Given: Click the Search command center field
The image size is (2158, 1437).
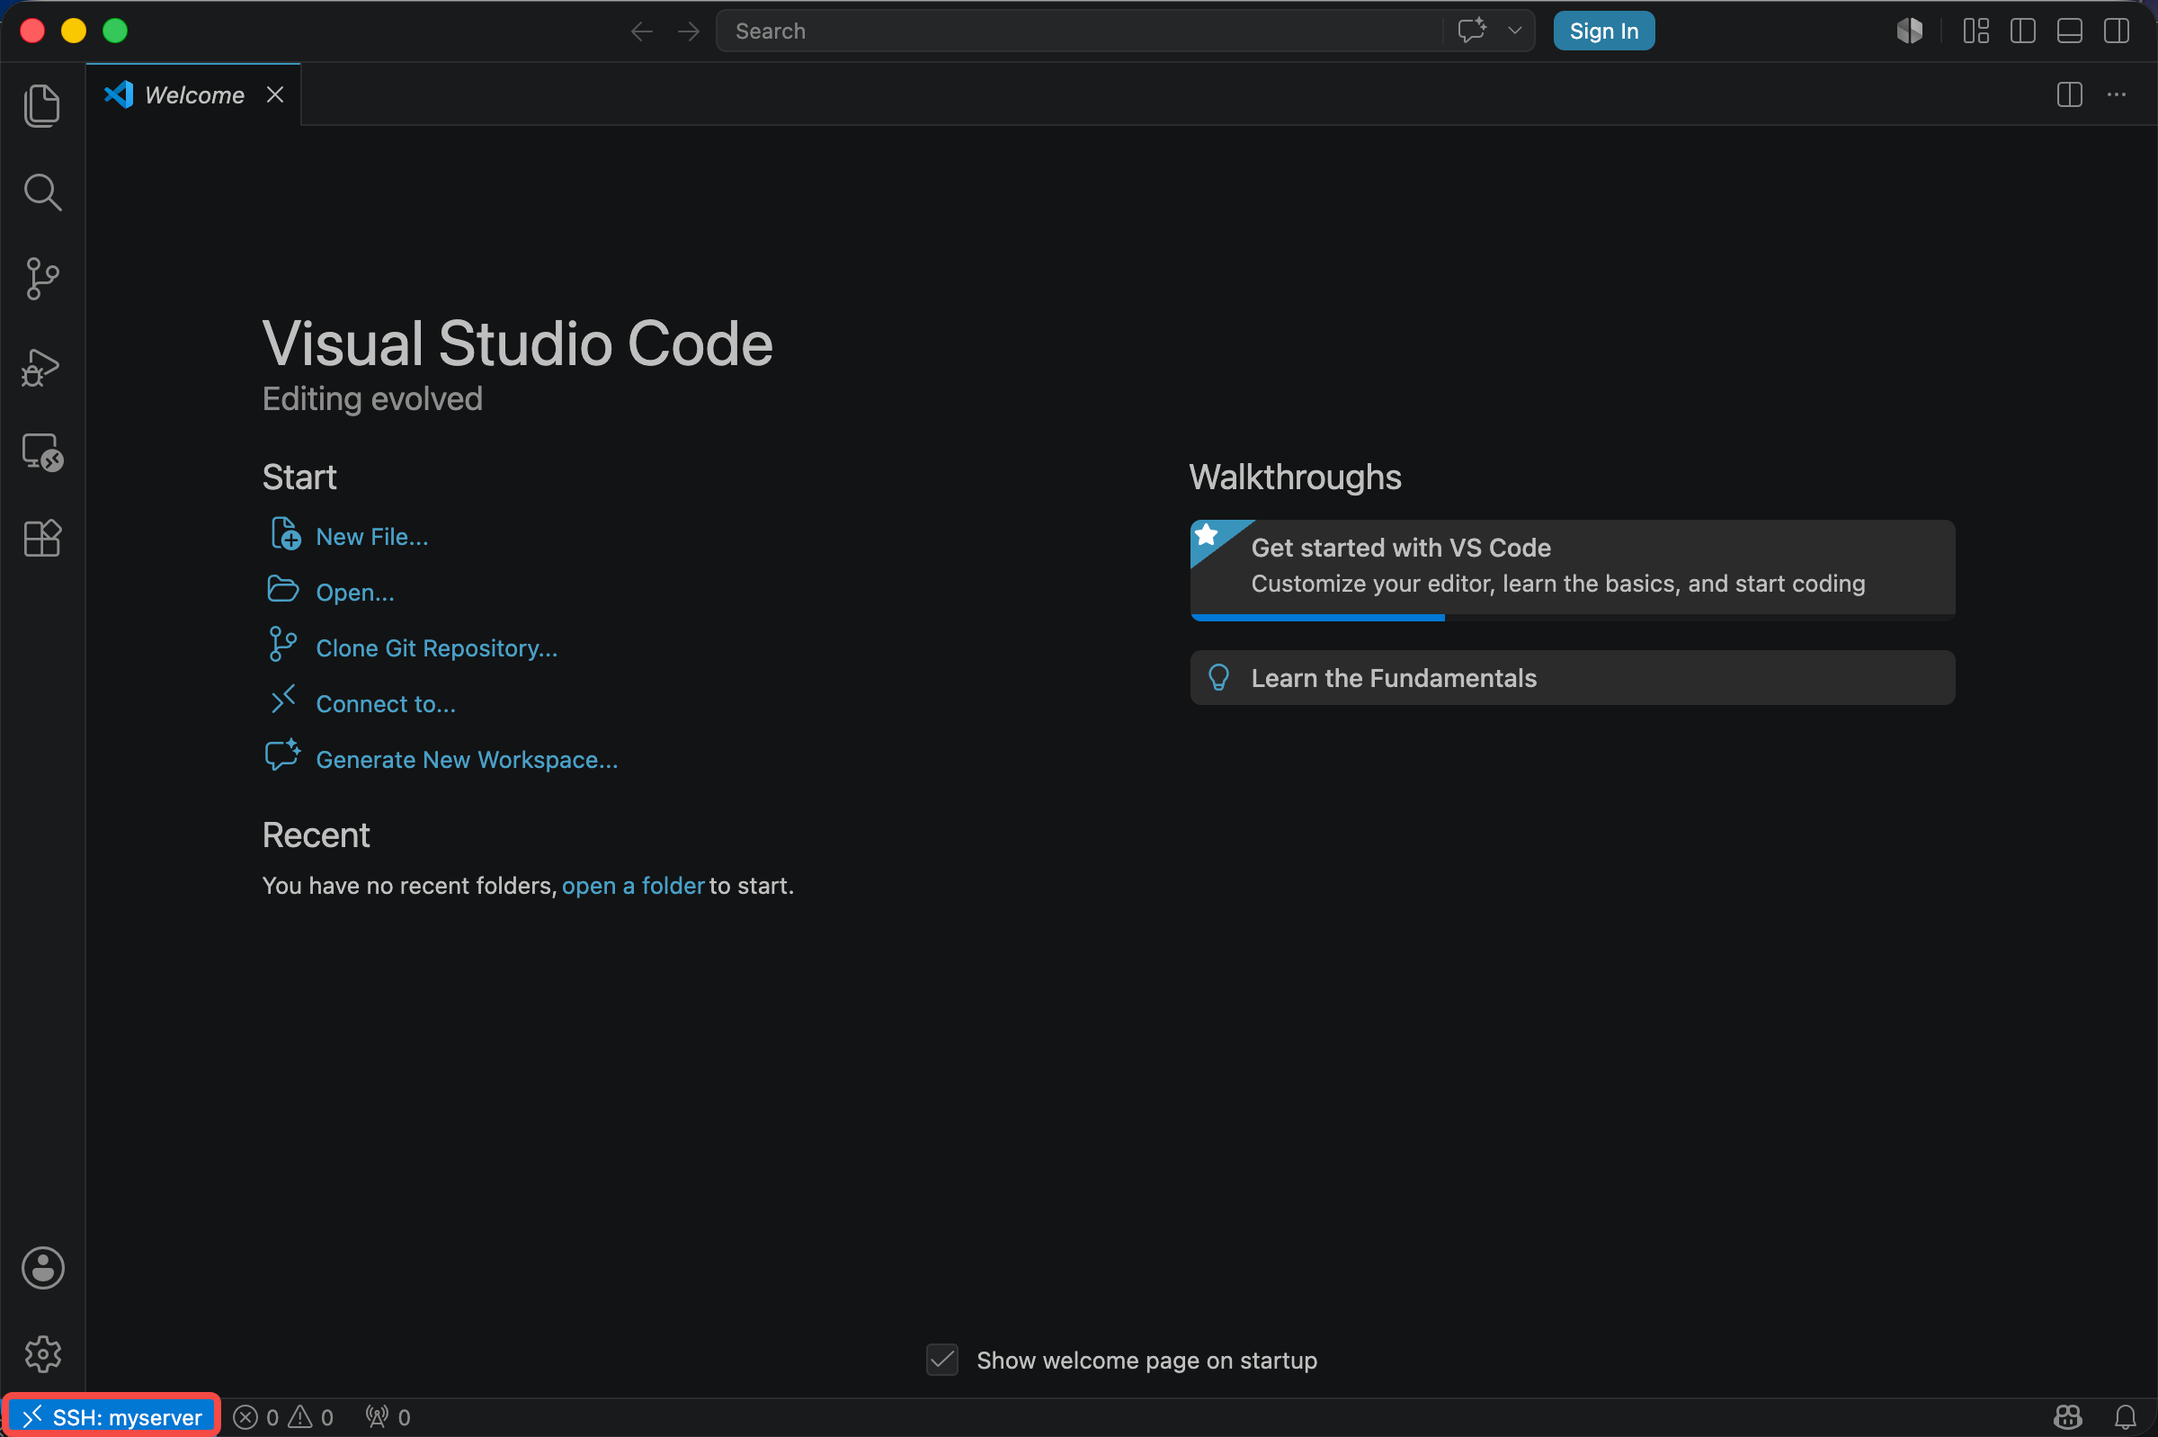Looking at the screenshot, I should [x=1082, y=31].
